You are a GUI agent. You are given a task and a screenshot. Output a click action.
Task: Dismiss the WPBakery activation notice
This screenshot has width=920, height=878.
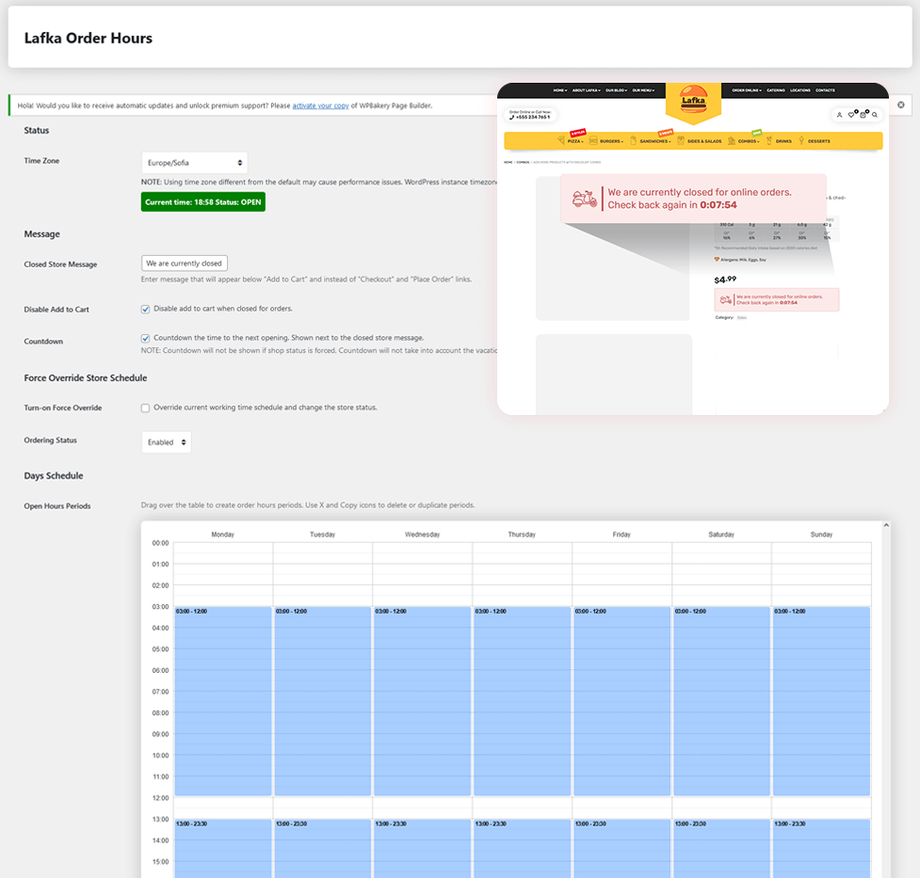point(900,105)
